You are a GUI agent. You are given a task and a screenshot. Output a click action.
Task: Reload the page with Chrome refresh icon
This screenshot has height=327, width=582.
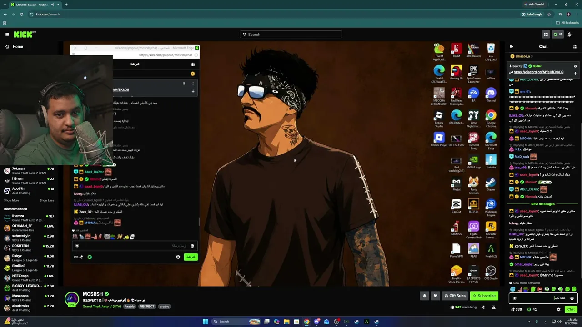tap(22, 14)
